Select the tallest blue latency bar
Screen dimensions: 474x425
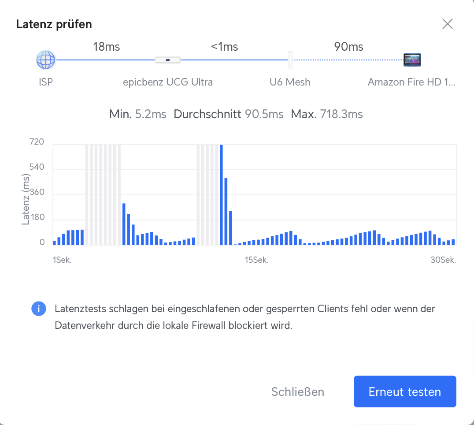[221, 194]
